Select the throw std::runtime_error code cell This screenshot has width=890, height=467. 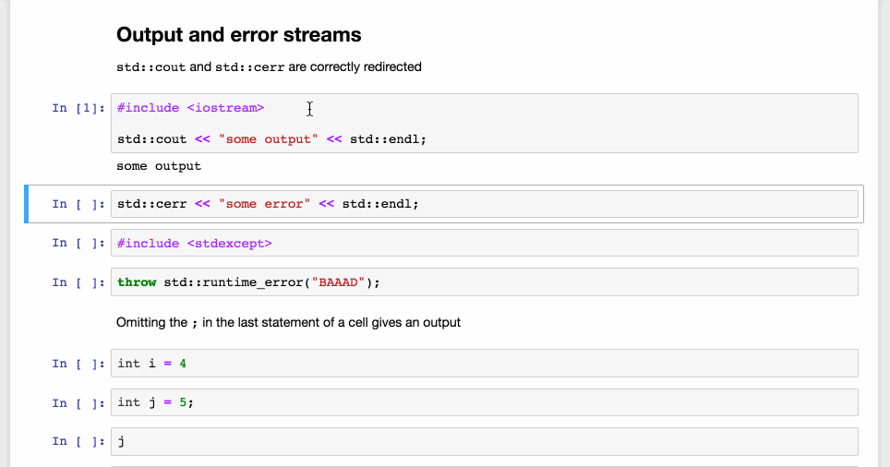click(484, 282)
